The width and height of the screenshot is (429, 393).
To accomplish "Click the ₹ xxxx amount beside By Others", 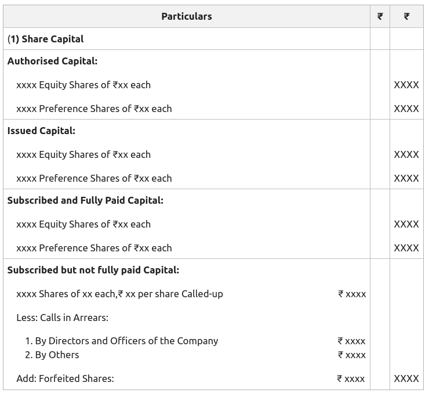I will (351, 355).
